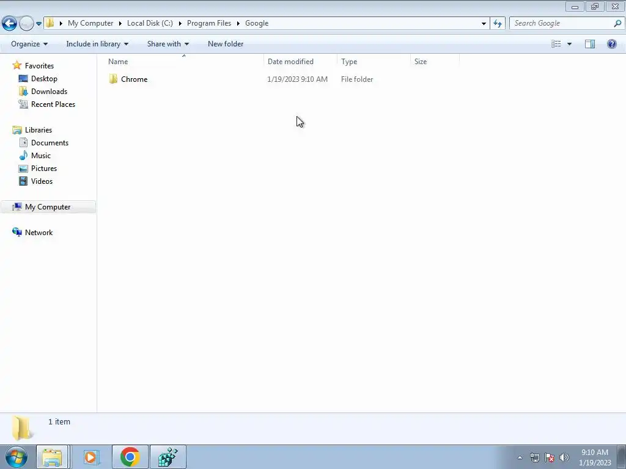Expand arrow after My Computer breadcrumb
Viewport: 626px width, 469px height.
[120, 24]
